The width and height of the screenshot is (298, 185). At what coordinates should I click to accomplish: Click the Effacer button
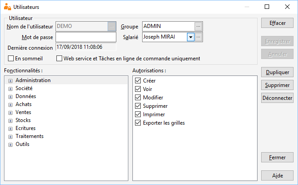(277, 23)
